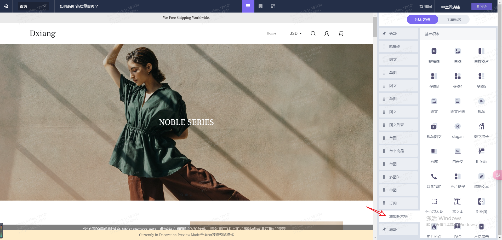Image resolution: width=502 pixels, height=240 pixels.
Task: Select the 轮播图 section in the block list
Action: tap(398, 46)
